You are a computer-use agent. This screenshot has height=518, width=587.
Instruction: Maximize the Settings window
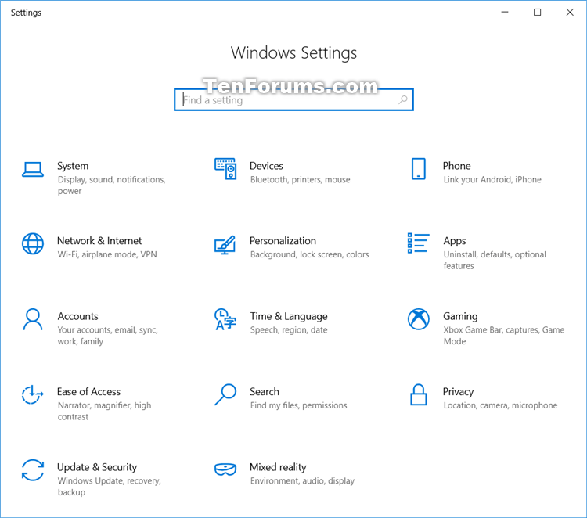(537, 12)
